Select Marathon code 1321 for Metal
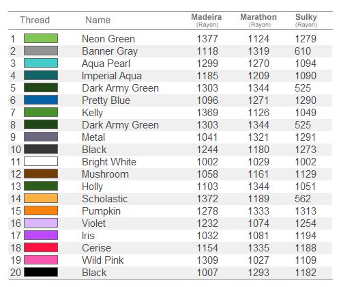Screen dimensions: 341x287 coord(258,137)
